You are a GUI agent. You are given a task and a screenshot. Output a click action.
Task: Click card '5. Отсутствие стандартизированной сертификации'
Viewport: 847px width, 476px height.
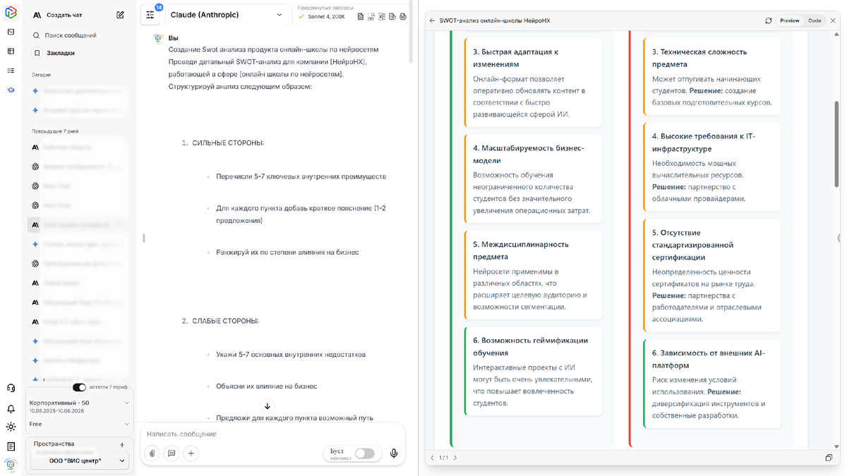pos(712,275)
